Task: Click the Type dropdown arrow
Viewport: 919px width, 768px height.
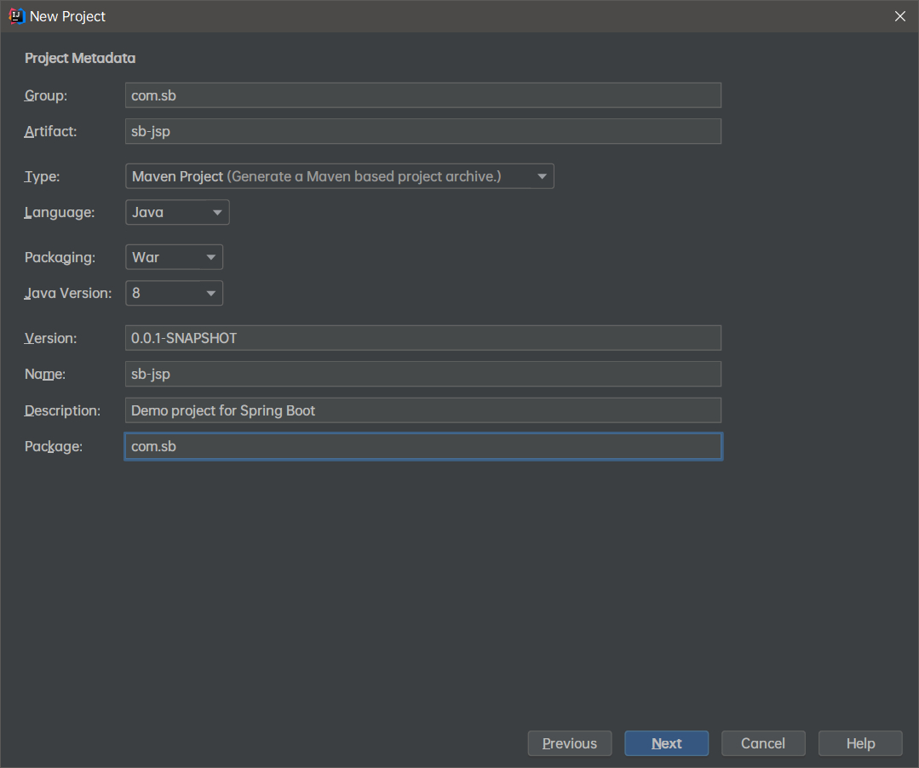Action: (542, 176)
